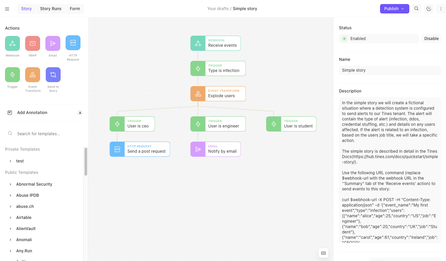The image size is (446, 261).
Task: Click the User is ceo trigger icon
Action: tap(117, 124)
